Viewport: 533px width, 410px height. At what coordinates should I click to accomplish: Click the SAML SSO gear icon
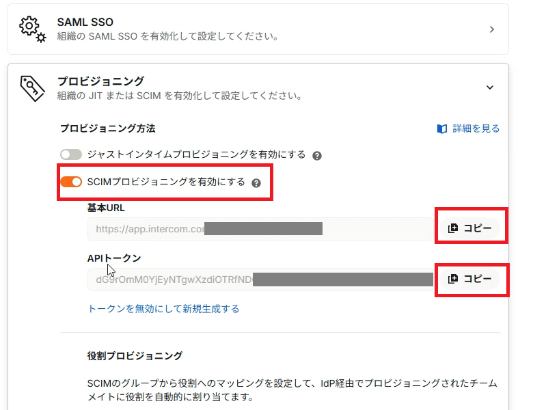tap(33, 29)
